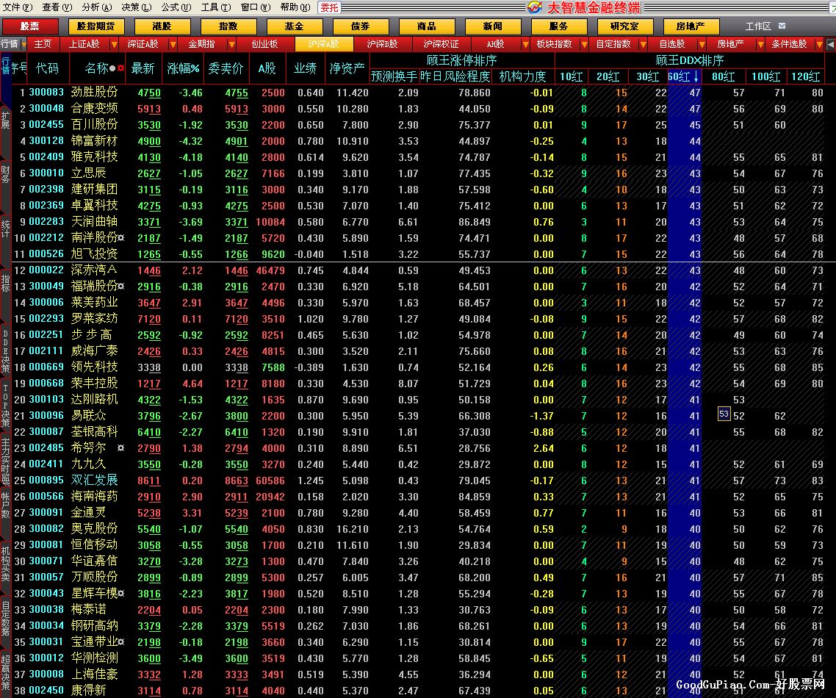Select the 研究室 category button
The height and width of the screenshot is (698, 836).
click(x=625, y=26)
